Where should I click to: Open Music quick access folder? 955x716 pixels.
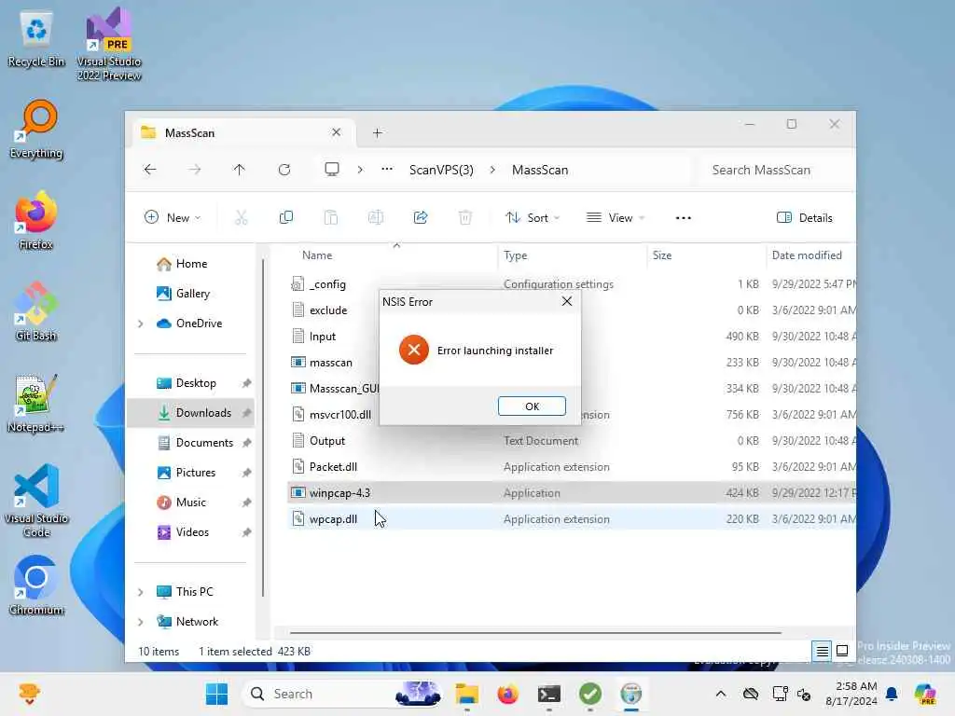(190, 503)
